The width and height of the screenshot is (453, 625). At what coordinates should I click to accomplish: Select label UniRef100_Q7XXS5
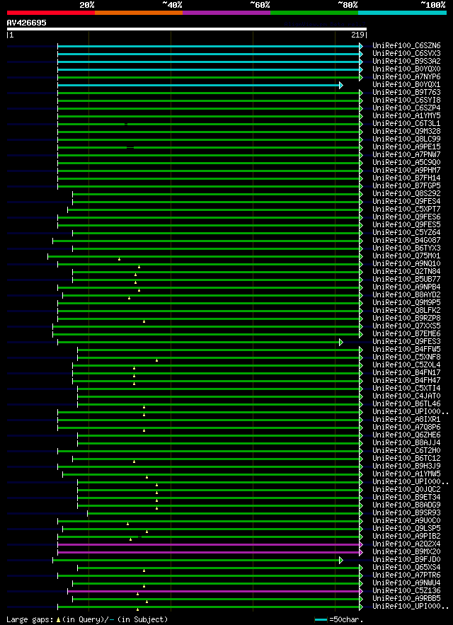click(x=406, y=326)
